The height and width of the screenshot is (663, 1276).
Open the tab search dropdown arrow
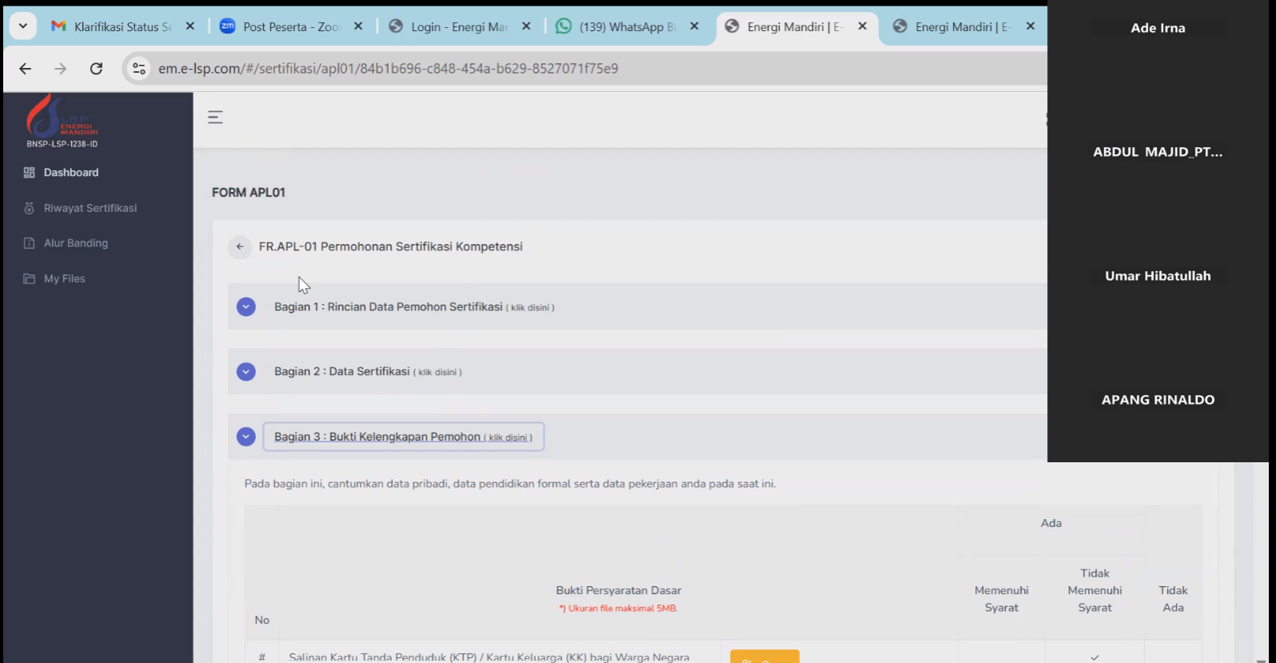click(x=23, y=26)
